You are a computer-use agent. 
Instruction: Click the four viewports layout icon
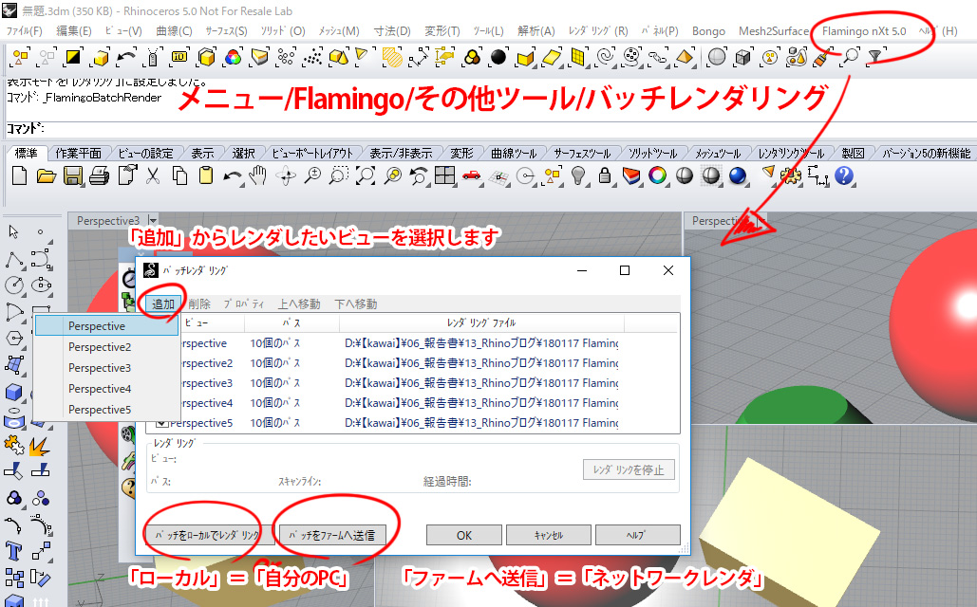tap(445, 176)
